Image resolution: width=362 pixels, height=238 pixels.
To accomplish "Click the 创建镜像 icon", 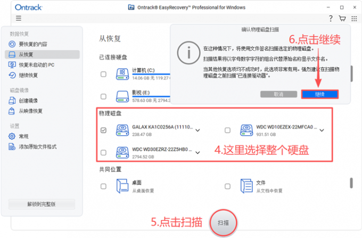I will pos(12,101).
